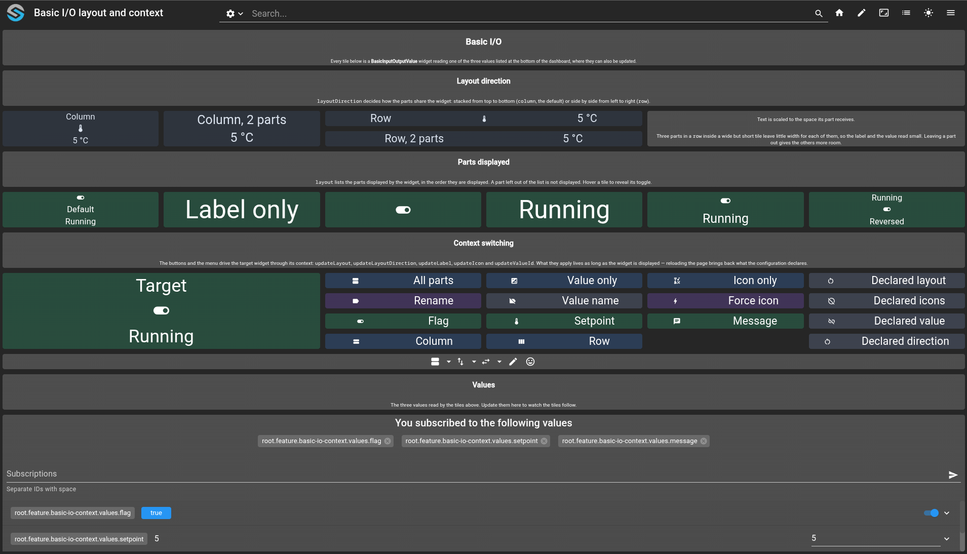Screen dimensions: 967x554
Task: Remove the values.message subscription chip
Action: 704,441
